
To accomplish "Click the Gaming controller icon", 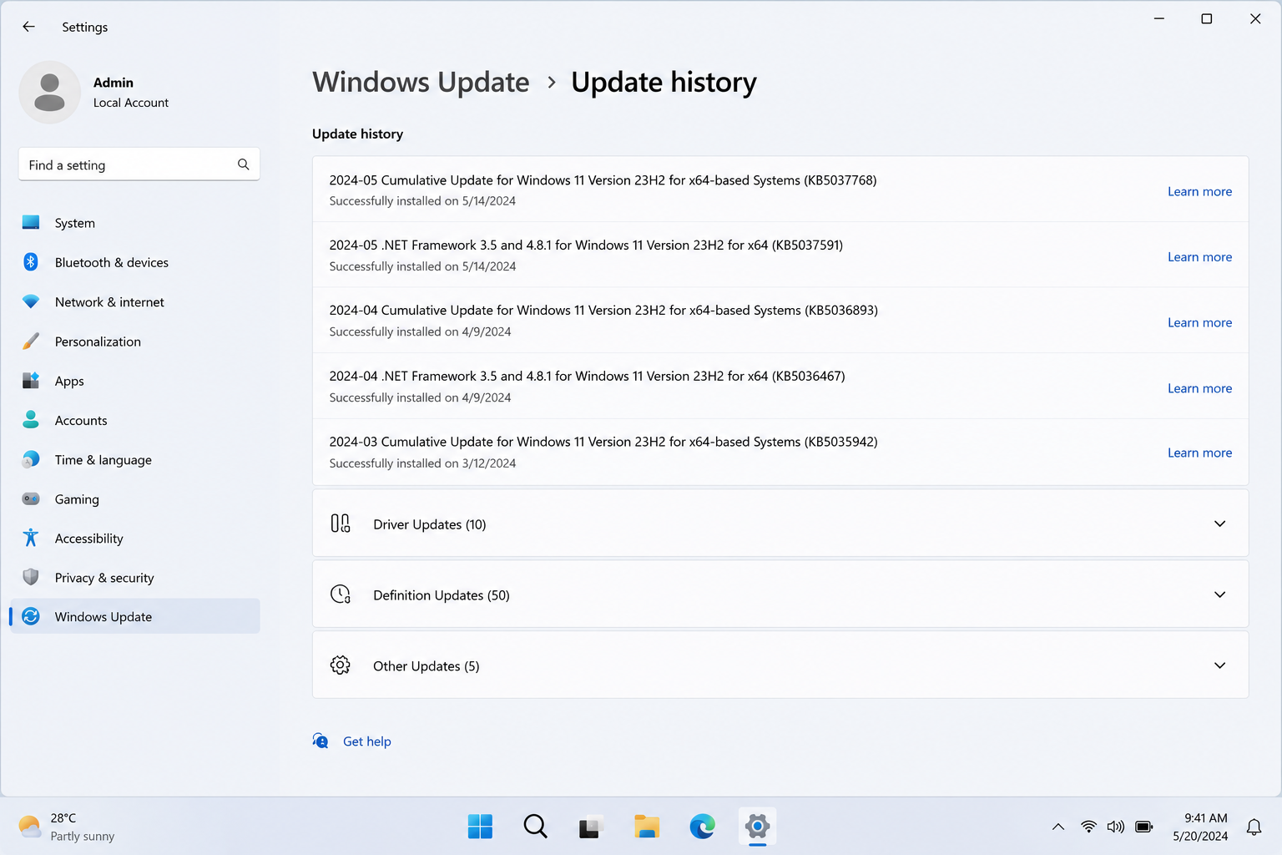I will 31,498.
